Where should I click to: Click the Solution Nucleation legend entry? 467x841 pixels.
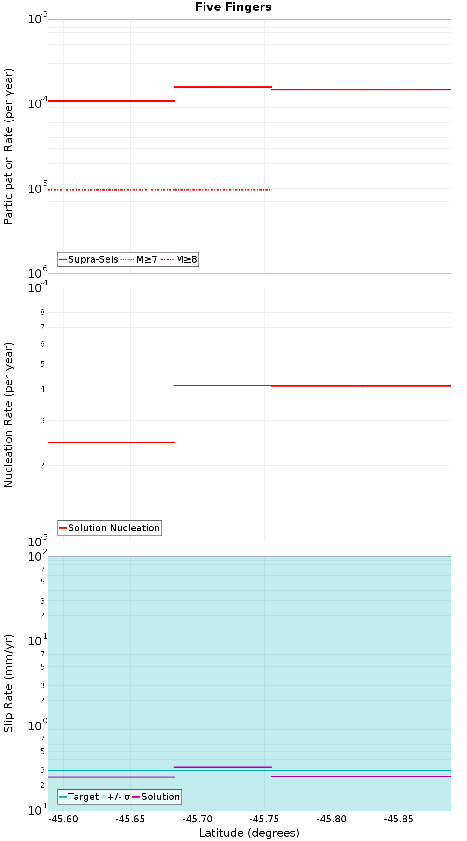[110, 528]
